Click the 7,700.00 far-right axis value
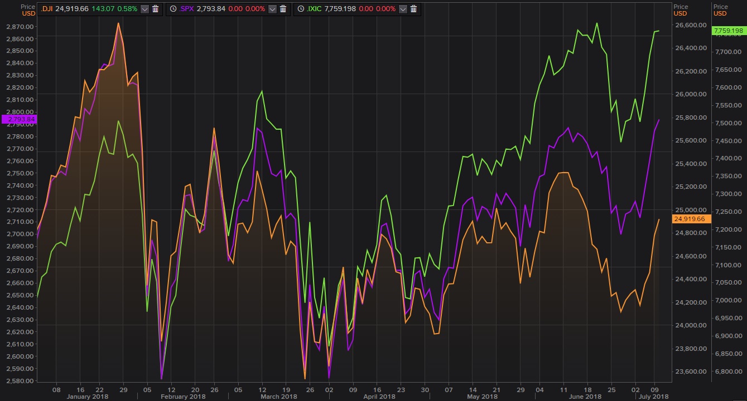The image size is (747, 401). pos(727,52)
